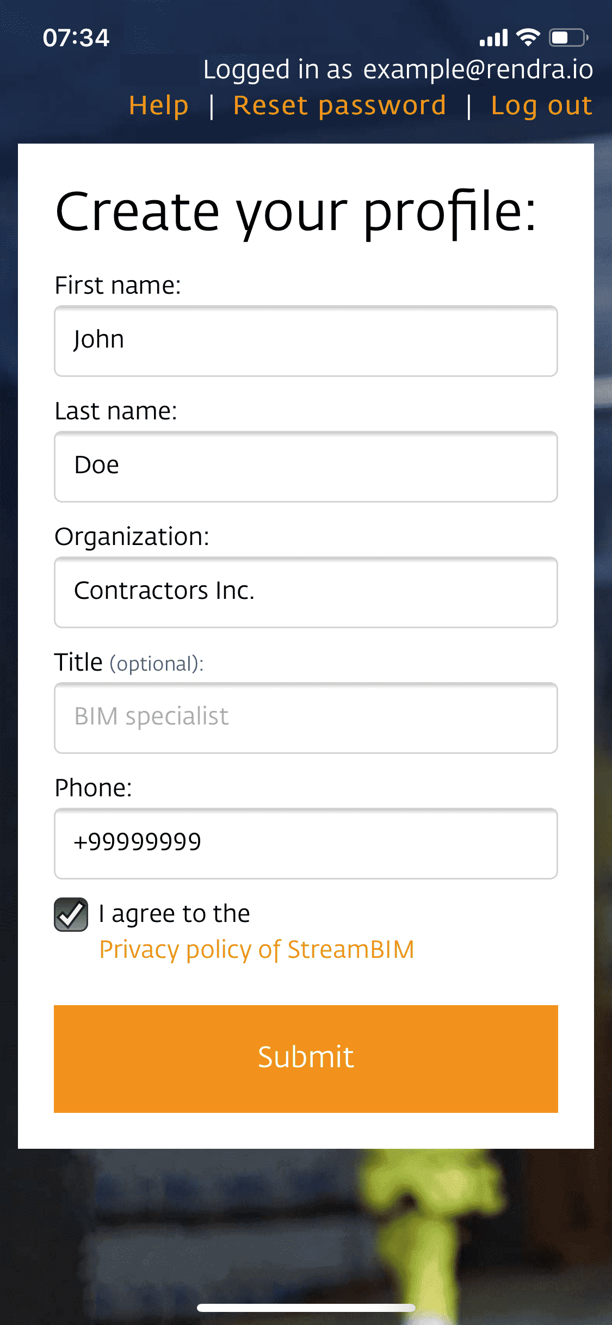Open the Help link
Viewport: 612px width, 1325px height.
pyautogui.click(x=159, y=105)
